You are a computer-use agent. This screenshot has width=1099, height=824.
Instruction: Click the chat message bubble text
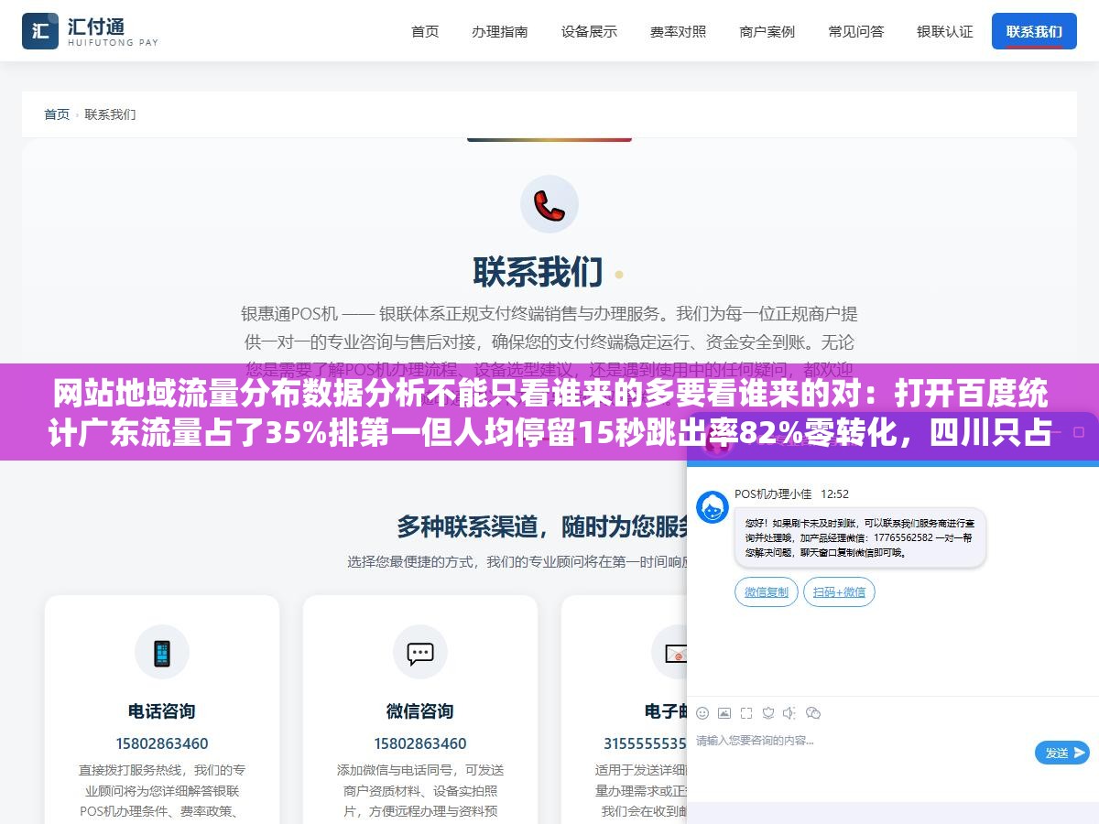[x=860, y=537]
